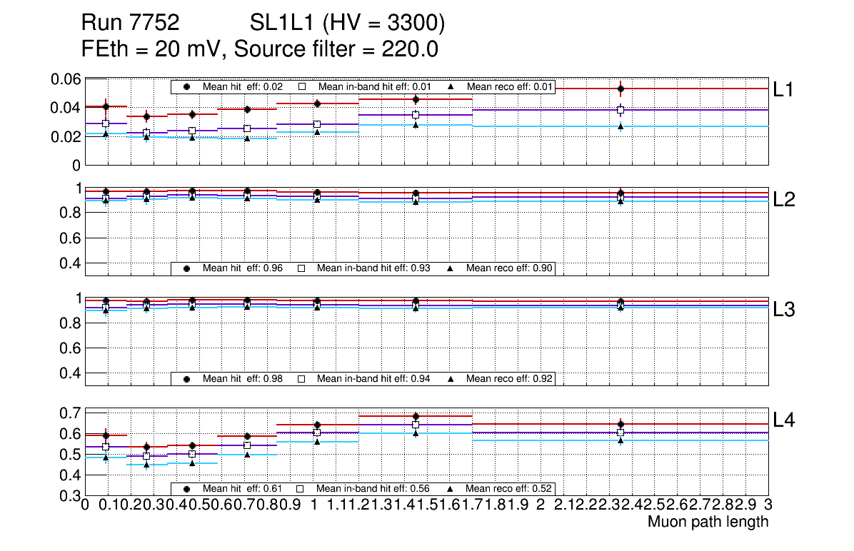Click the open square marker in L4 legend

(x=301, y=489)
